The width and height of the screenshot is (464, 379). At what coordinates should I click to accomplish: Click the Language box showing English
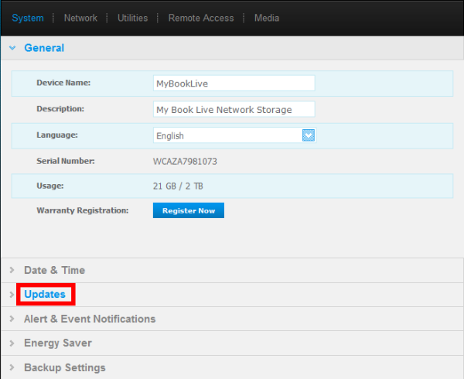coord(234,135)
